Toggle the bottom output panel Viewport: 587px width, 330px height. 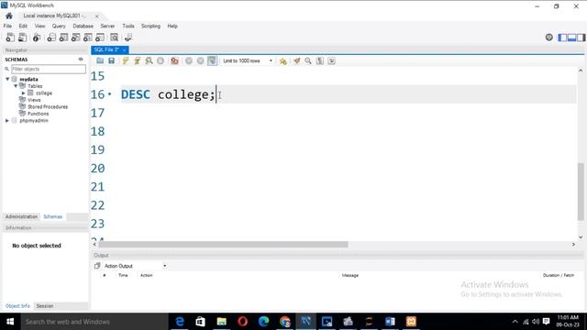point(571,38)
